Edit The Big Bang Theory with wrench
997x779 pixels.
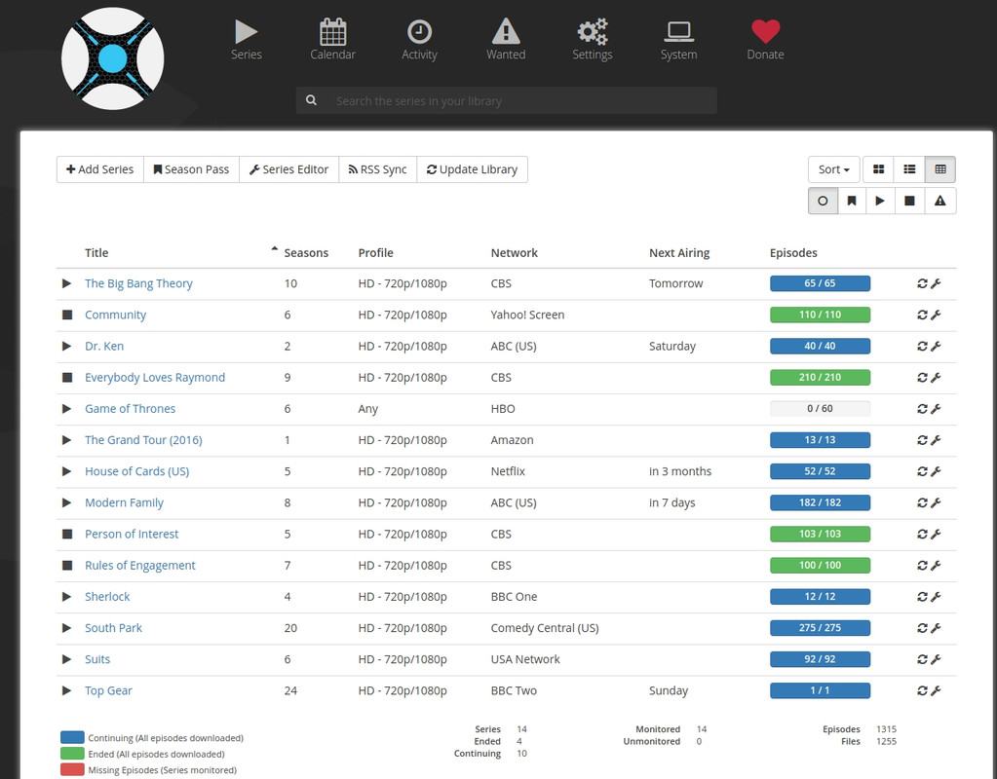936,283
